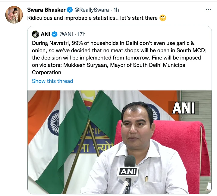Open Swara Bhasker's profile picture

click(x=14, y=15)
